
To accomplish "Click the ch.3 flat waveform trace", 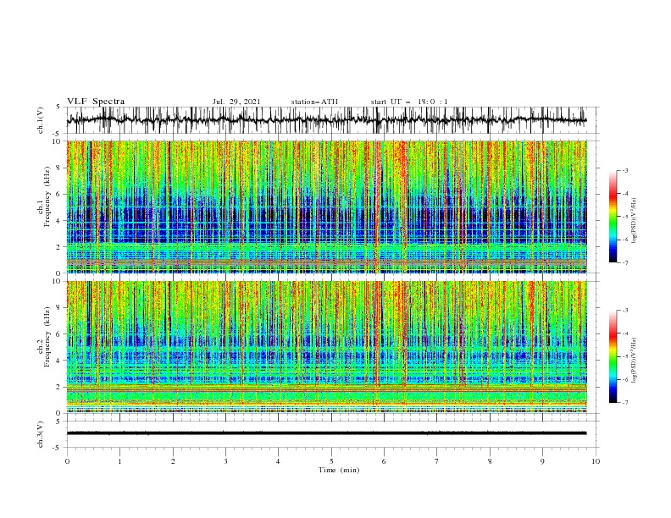I will [326, 433].
